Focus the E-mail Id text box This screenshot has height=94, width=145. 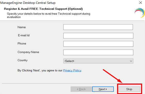click(98, 36)
